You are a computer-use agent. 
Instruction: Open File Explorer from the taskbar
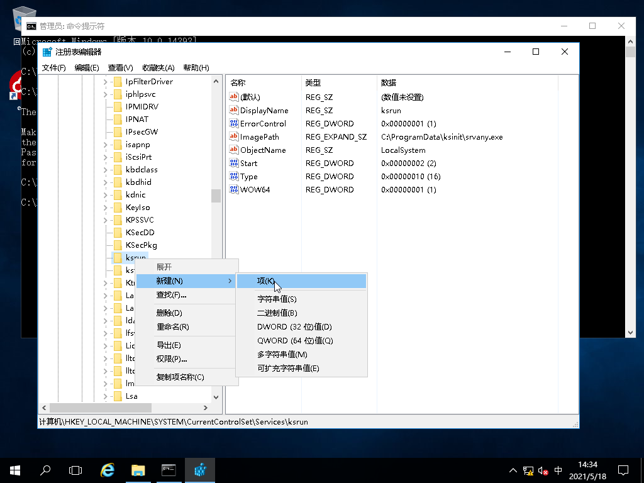138,470
